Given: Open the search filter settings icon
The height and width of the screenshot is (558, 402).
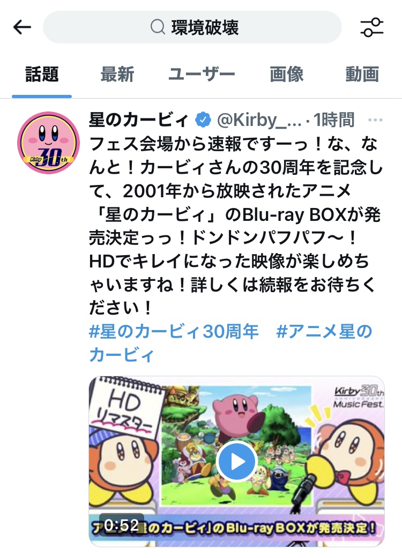Looking at the screenshot, I should click(372, 27).
